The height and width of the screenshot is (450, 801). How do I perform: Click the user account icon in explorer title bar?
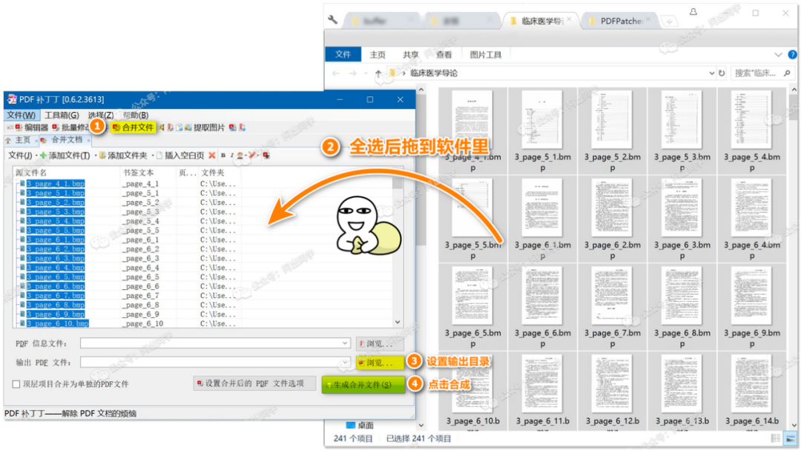(693, 13)
